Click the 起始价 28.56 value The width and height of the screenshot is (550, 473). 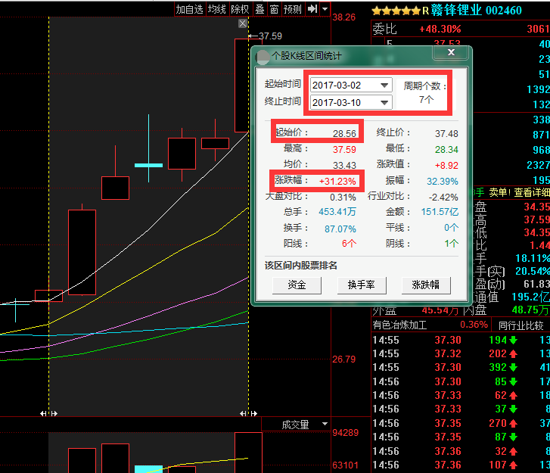pyautogui.click(x=344, y=134)
